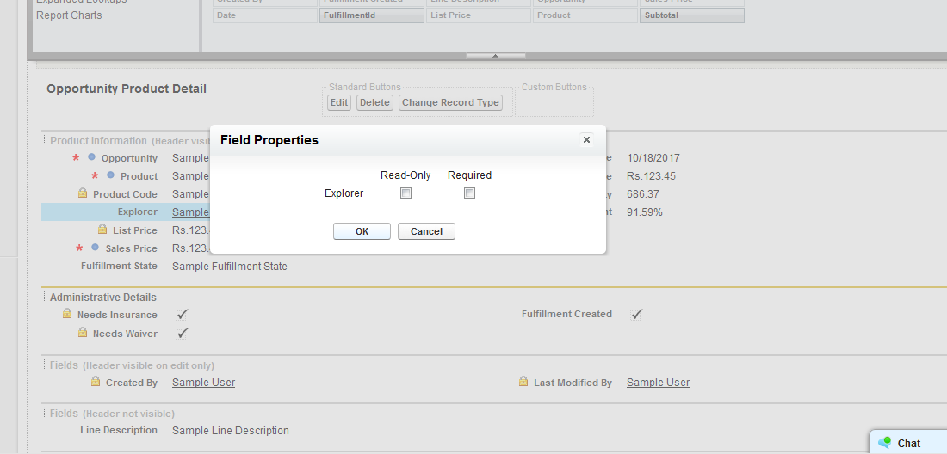Click the Needs Insurance checkmark
947x454 pixels.
182,315
